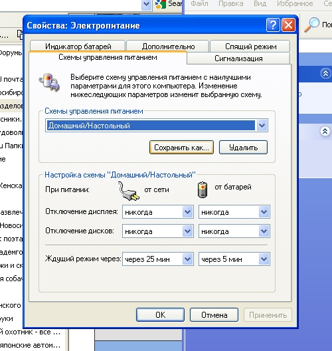Open standby dropdown for battery power
The image size is (332, 351).
(x=264, y=259)
